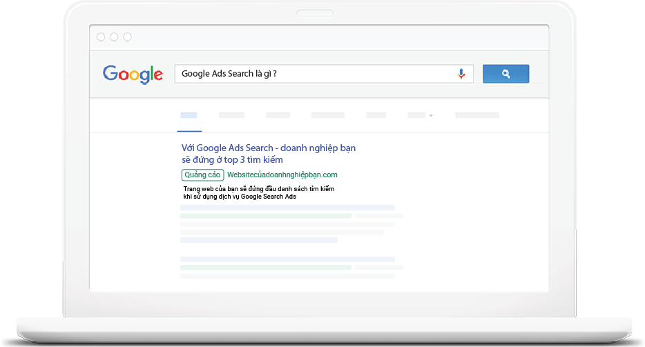Screen dimensions: 645x347
Task: Open the Websitecủadoanhnghiệpbạn.com link
Action: click(282, 175)
